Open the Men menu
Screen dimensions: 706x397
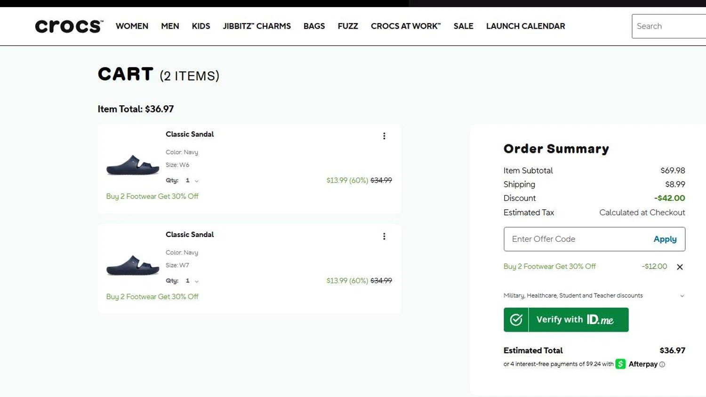(170, 26)
